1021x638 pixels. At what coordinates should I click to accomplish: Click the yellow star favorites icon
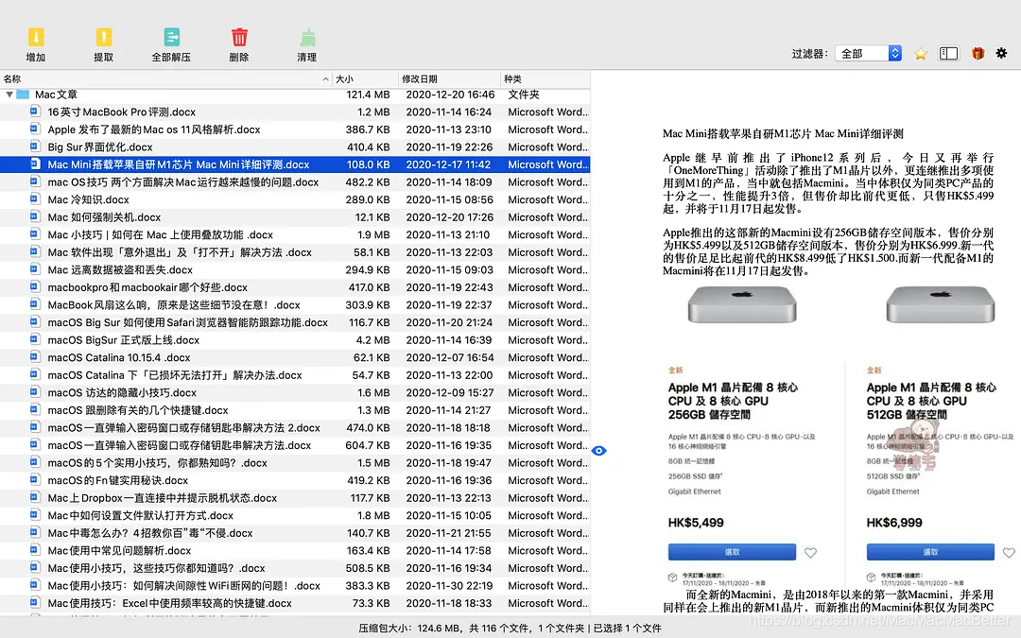tap(920, 53)
